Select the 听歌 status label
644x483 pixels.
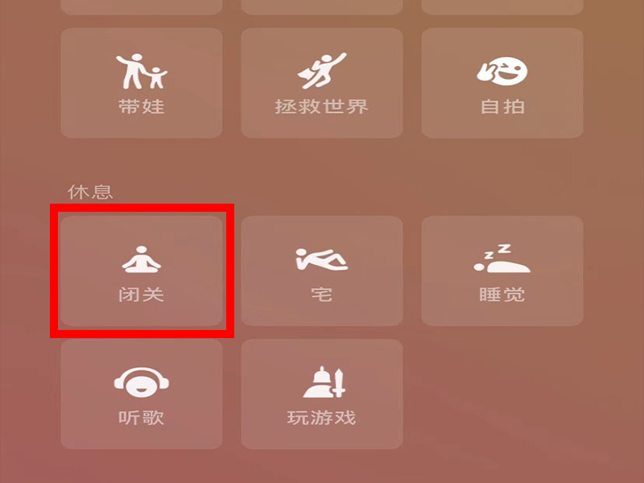pyautogui.click(x=142, y=418)
